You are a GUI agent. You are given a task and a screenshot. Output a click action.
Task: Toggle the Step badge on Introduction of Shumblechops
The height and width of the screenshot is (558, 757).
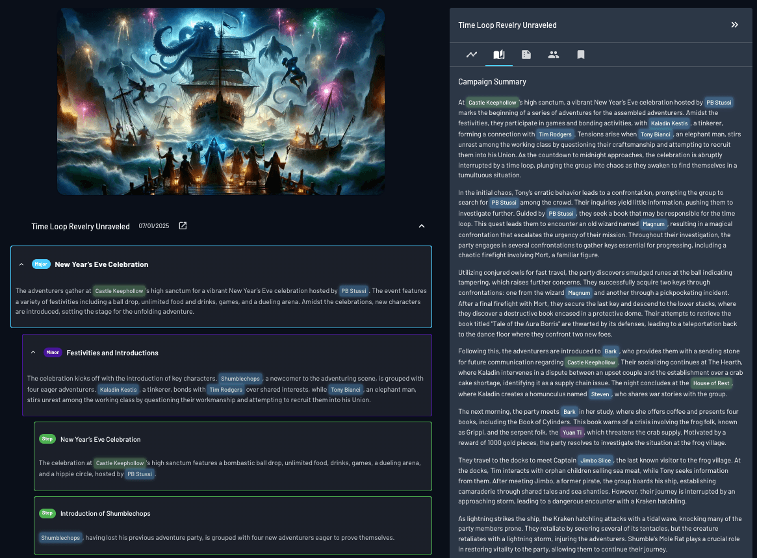[x=47, y=513]
